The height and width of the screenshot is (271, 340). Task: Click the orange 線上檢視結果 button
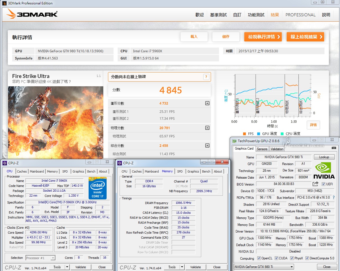(x=305, y=37)
